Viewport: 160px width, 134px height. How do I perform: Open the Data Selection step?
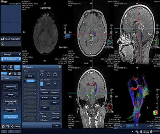(x=11, y=87)
